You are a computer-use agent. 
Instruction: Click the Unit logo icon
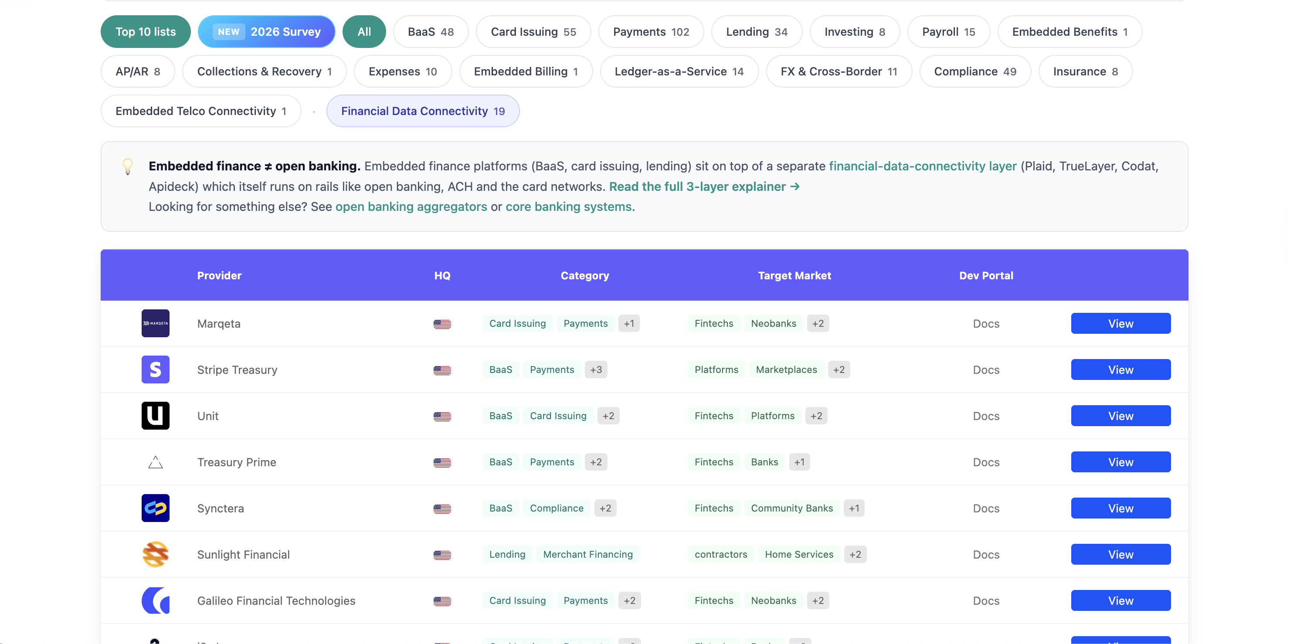(x=155, y=415)
